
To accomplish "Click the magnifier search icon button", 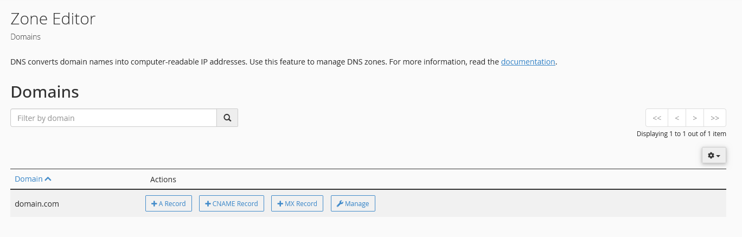I will click(227, 118).
